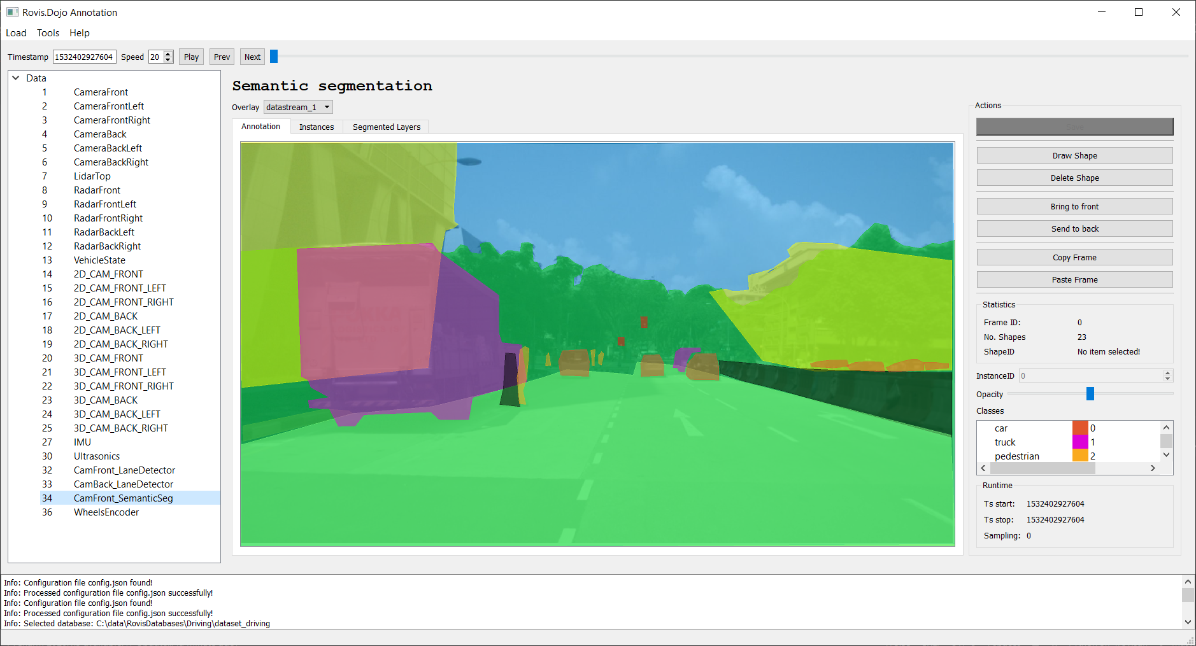Click the Draw Shape button
1196x646 pixels.
tap(1074, 155)
